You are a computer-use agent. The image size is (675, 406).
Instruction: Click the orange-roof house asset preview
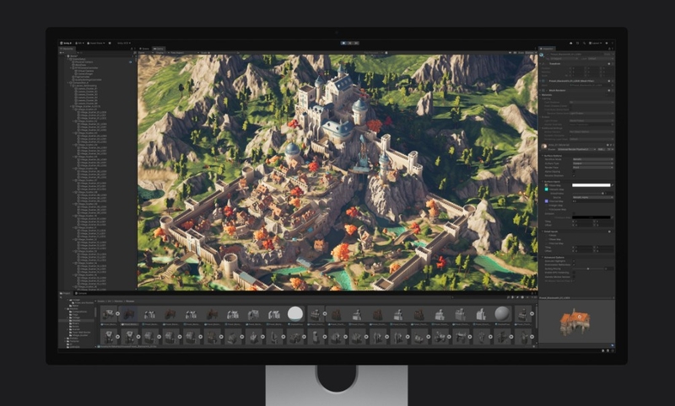click(575, 323)
